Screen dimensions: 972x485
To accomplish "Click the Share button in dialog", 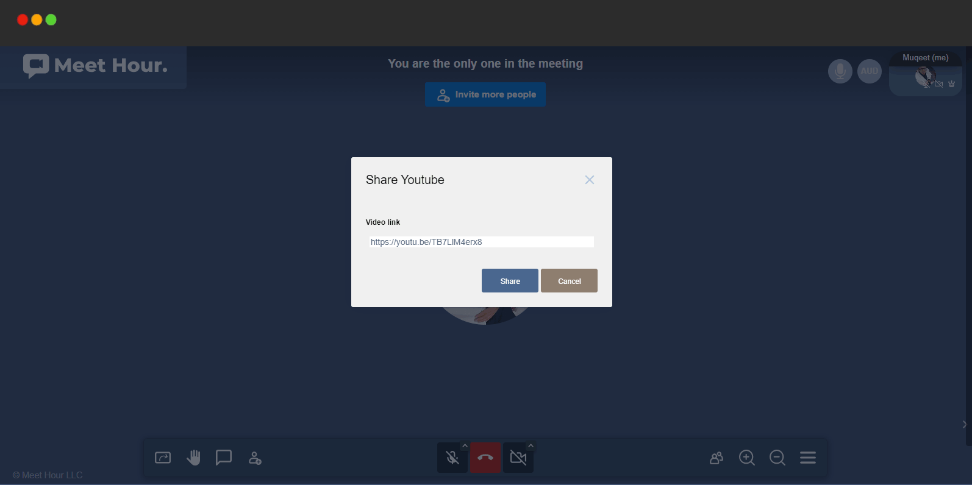I will (x=510, y=281).
